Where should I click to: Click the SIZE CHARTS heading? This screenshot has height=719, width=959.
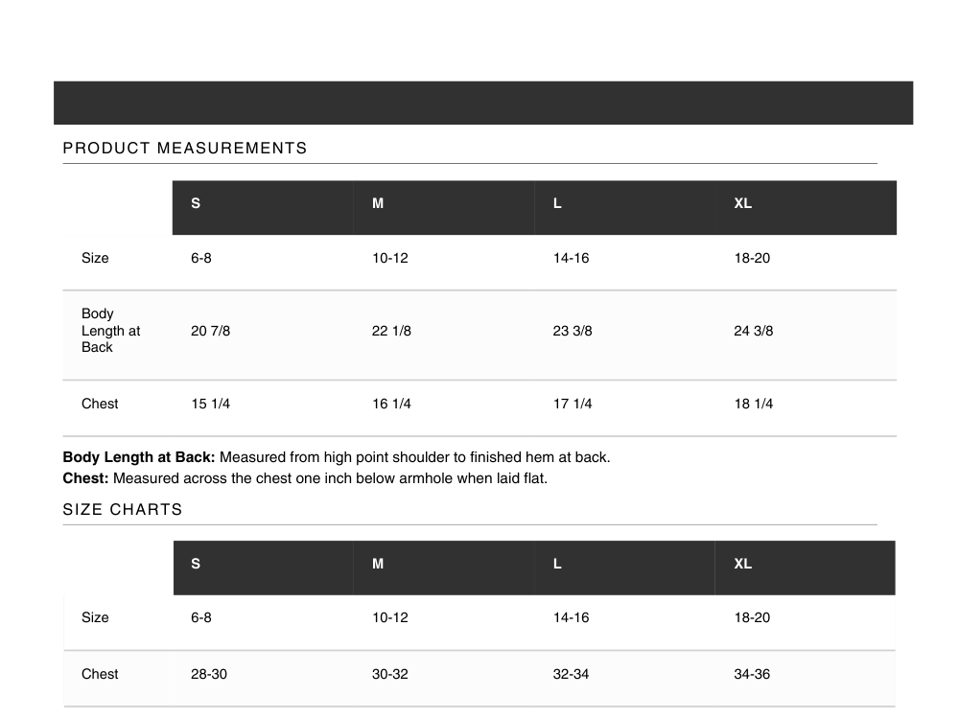(x=123, y=510)
